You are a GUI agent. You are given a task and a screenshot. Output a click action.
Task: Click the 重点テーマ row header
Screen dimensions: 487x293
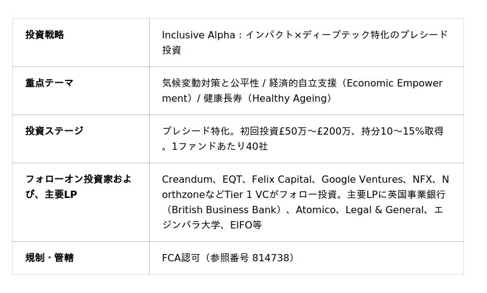pyautogui.click(x=49, y=83)
